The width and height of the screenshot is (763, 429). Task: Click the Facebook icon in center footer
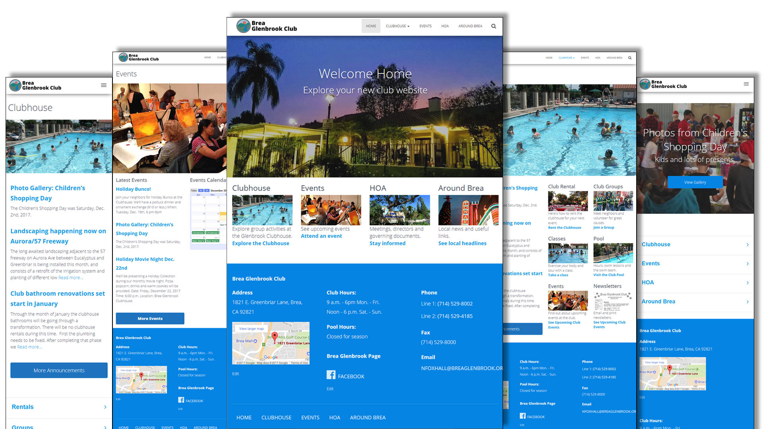[x=331, y=375]
